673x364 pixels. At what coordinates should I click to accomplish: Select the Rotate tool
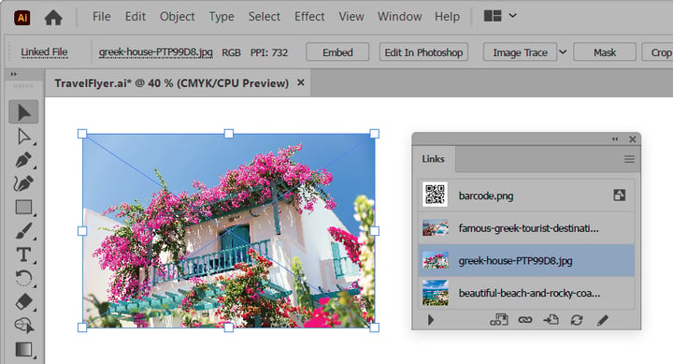coord(23,278)
